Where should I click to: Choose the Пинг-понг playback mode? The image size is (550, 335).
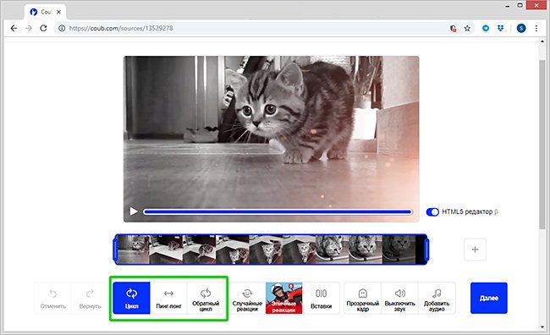pos(168,298)
